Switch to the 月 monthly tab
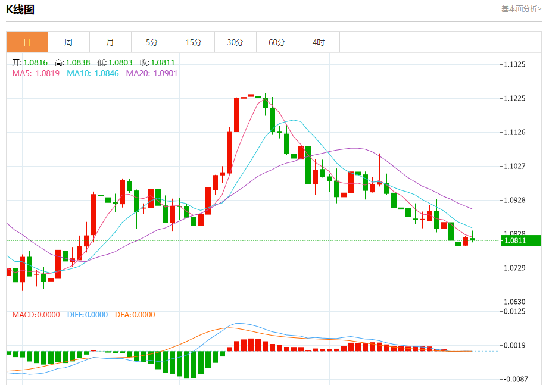546x385 pixels. tap(110, 42)
